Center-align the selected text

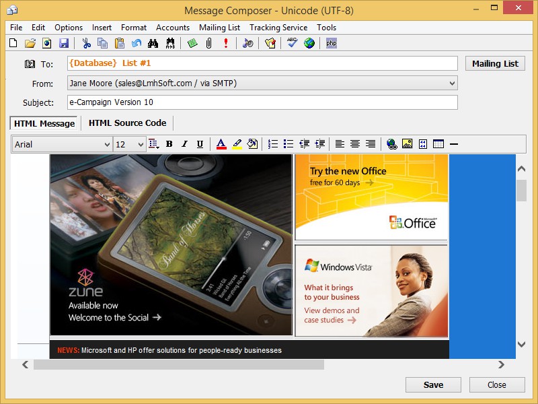355,144
